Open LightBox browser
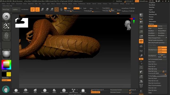 tap(15, 9)
